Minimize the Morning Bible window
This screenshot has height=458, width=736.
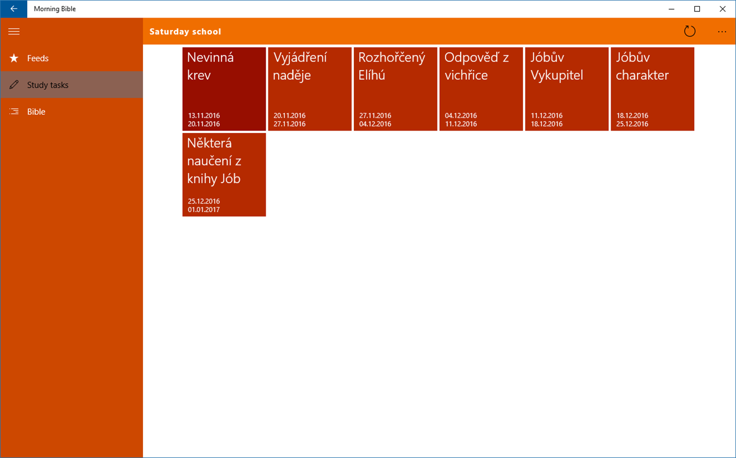[x=672, y=9]
